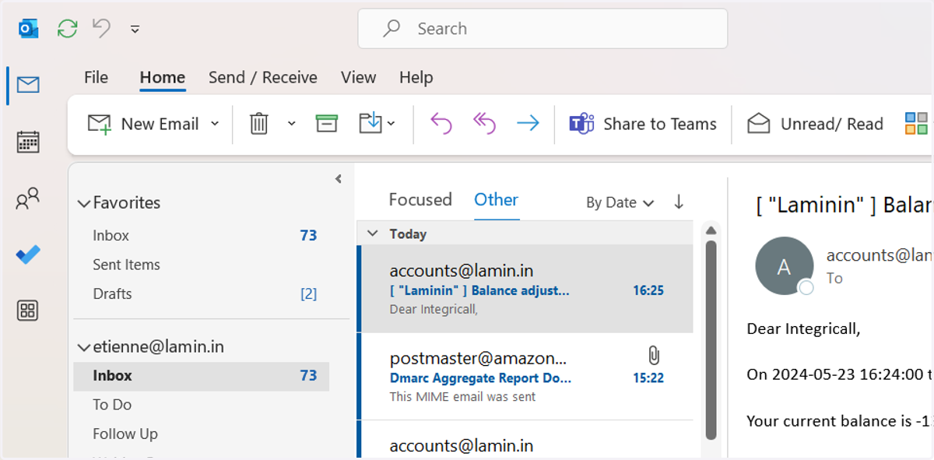Click the New Email button
Image resolution: width=934 pixels, height=460 pixels.
coord(143,124)
